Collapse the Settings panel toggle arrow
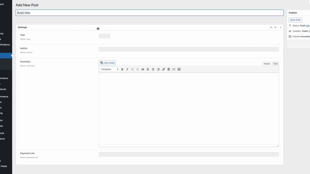 pyautogui.click(x=280, y=28)
